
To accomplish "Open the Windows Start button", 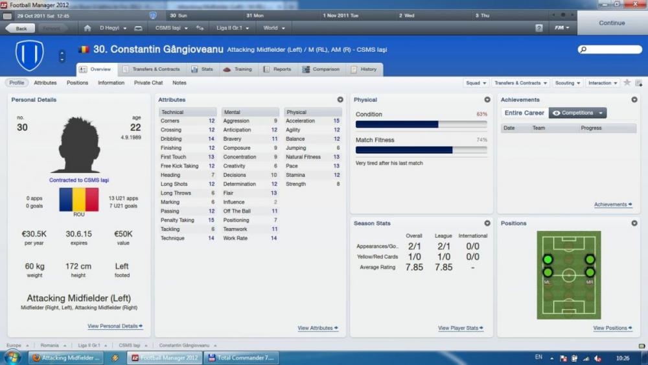I will (x=12, y=358).
